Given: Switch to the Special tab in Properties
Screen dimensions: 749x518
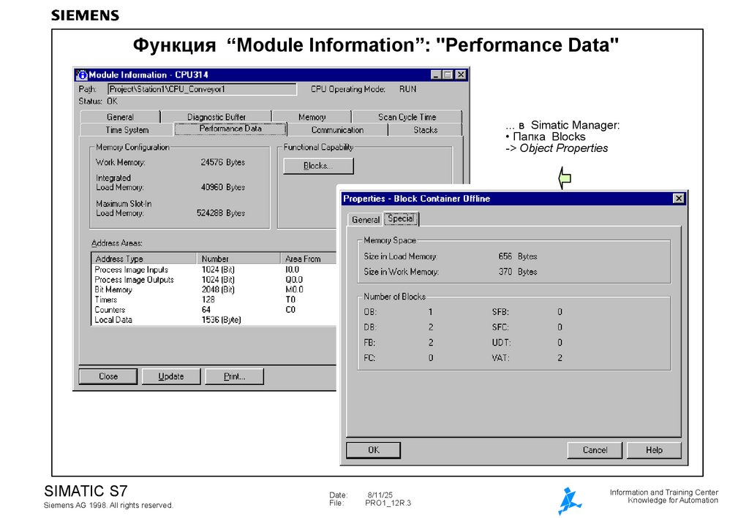Looking at the screenshot, I should [401, 218].
